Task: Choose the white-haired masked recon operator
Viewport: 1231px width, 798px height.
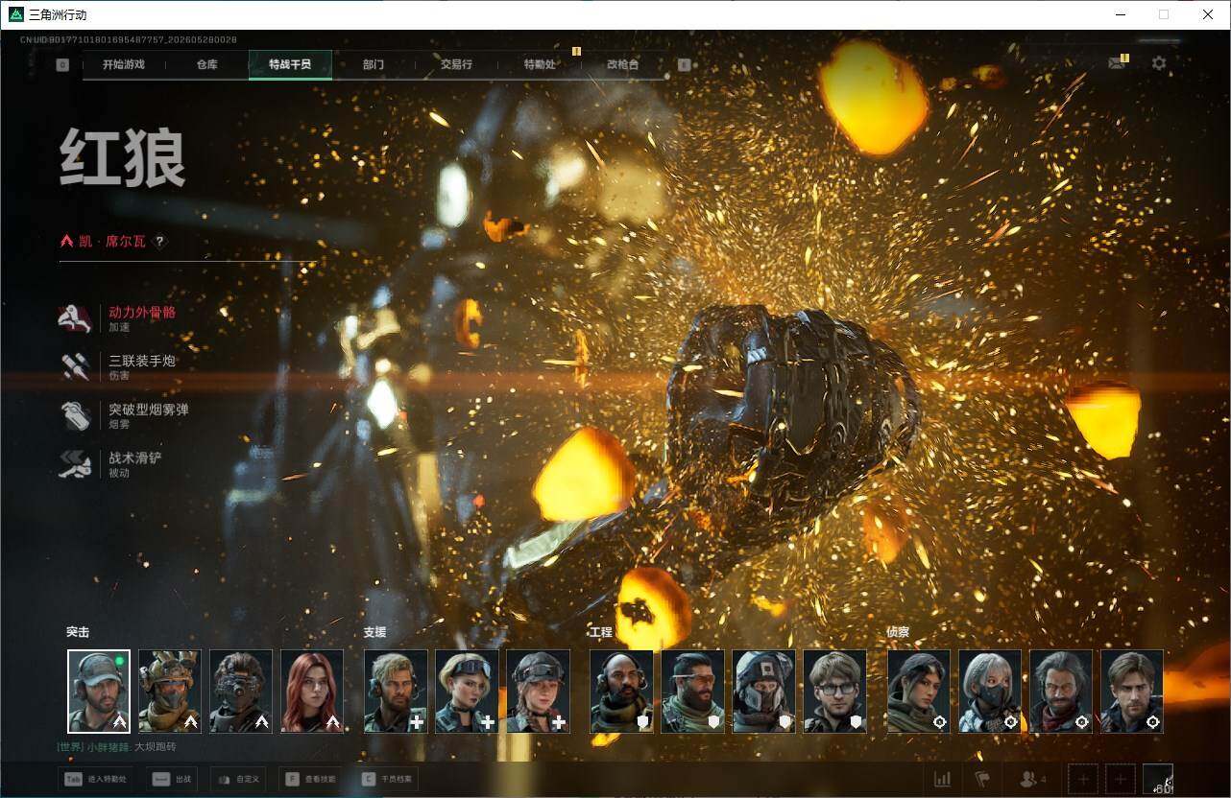Action: tap(990, 692)
